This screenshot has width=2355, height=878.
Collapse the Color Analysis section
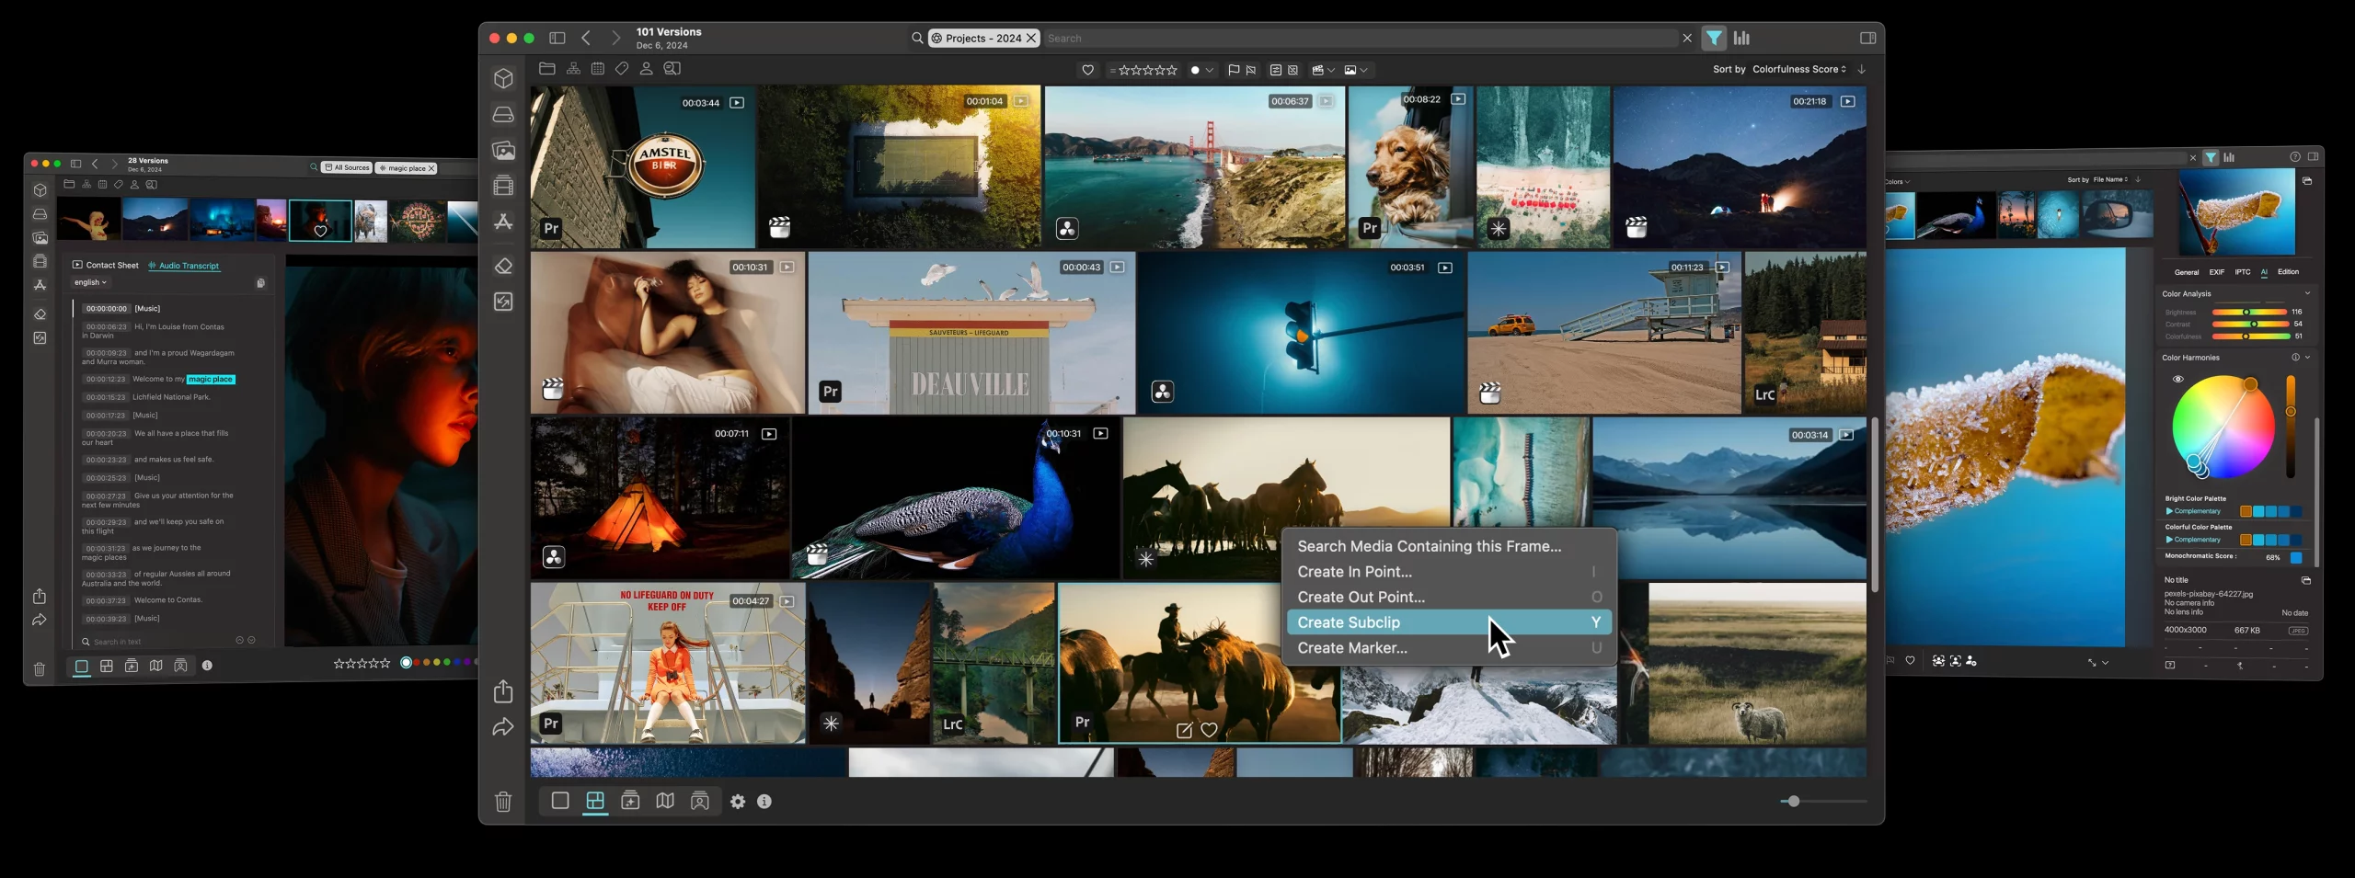click(2306, 293)
